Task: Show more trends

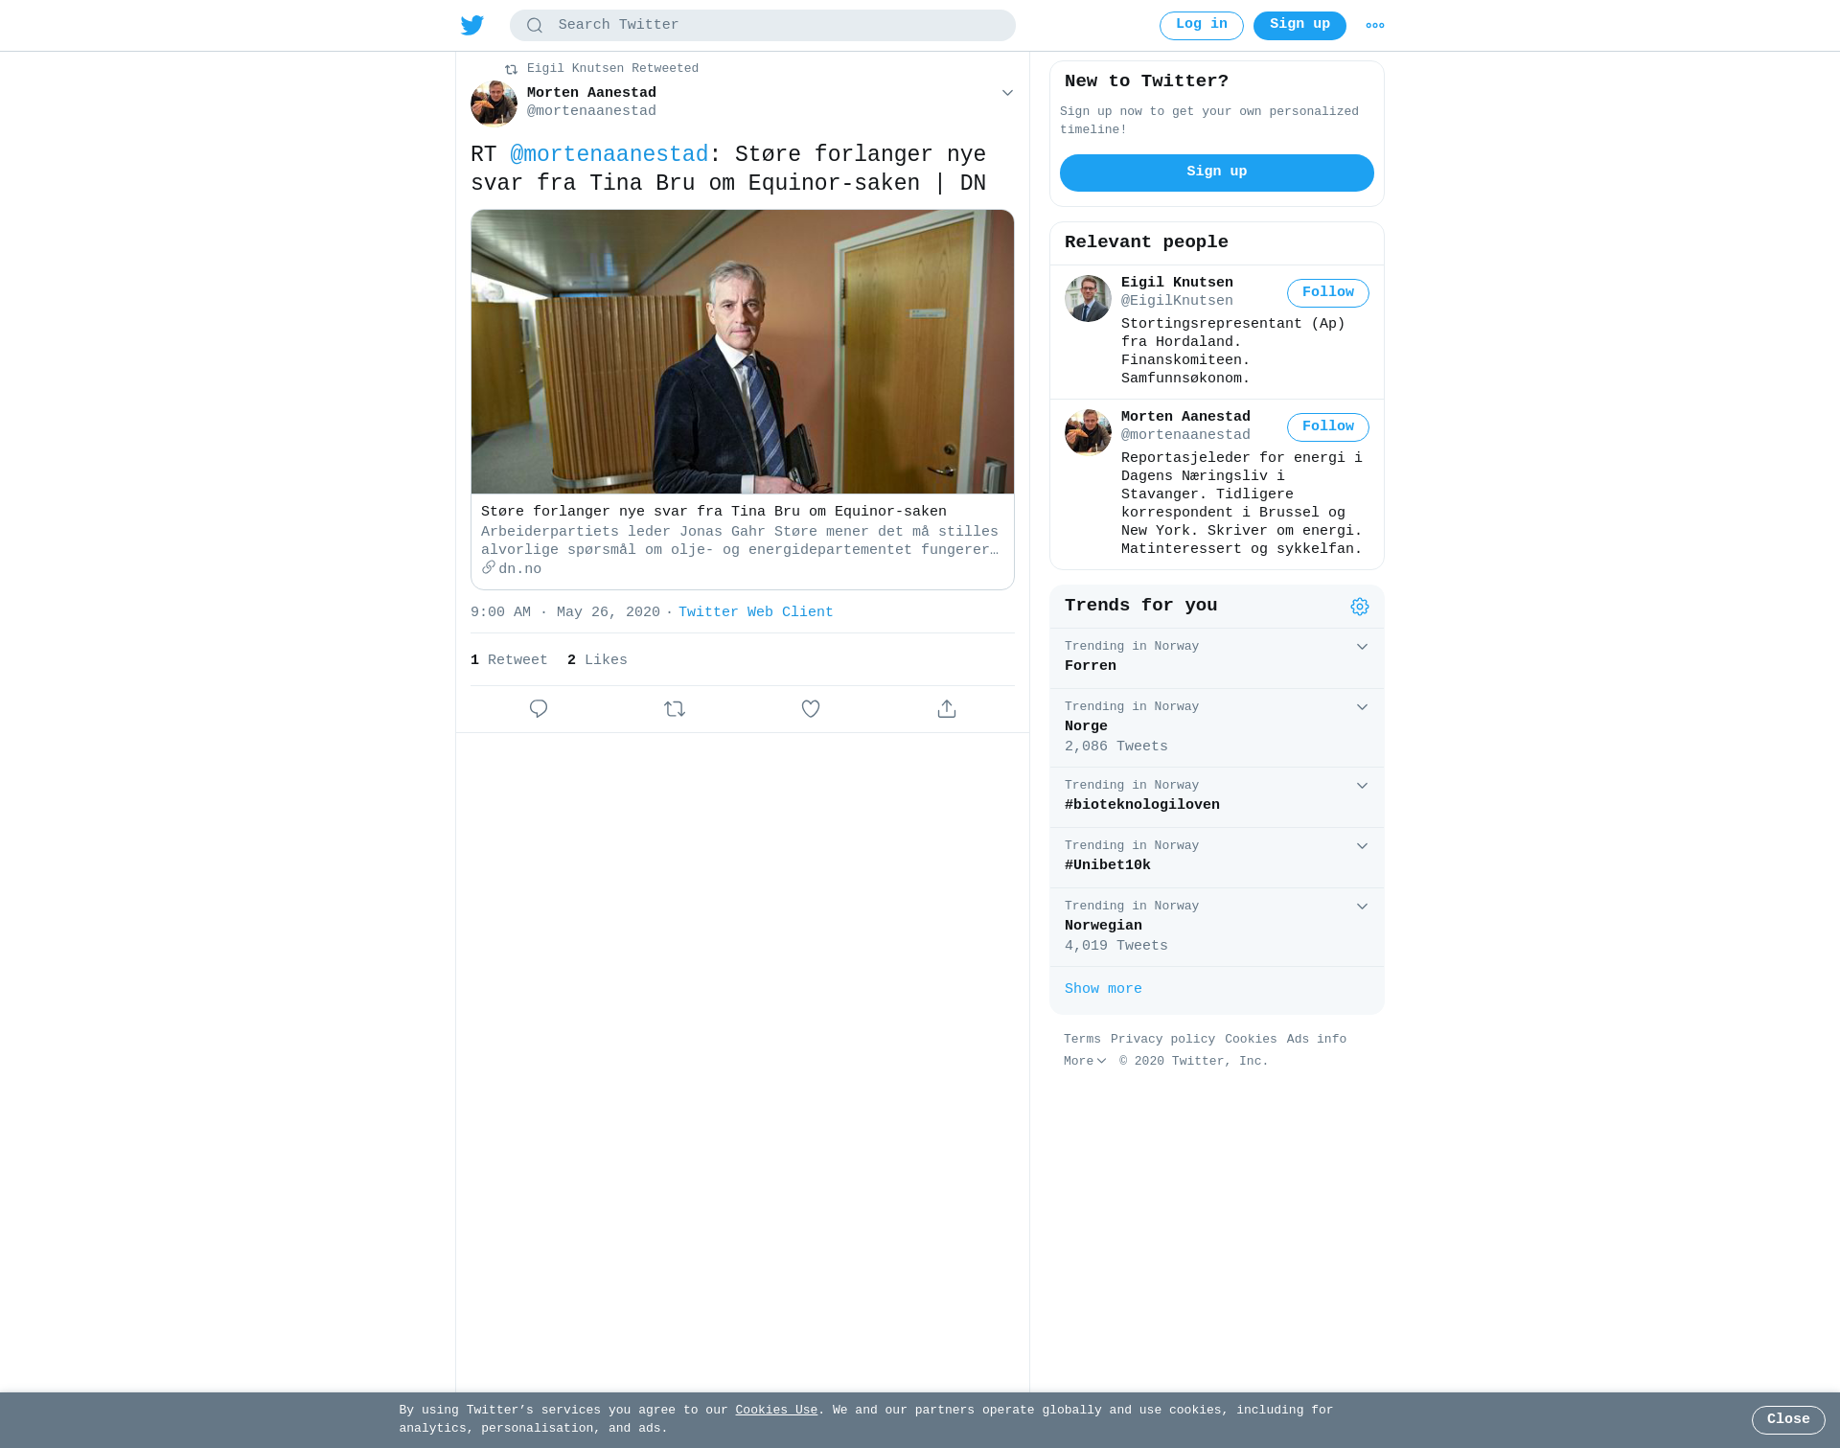Action: pos(1103,989)
